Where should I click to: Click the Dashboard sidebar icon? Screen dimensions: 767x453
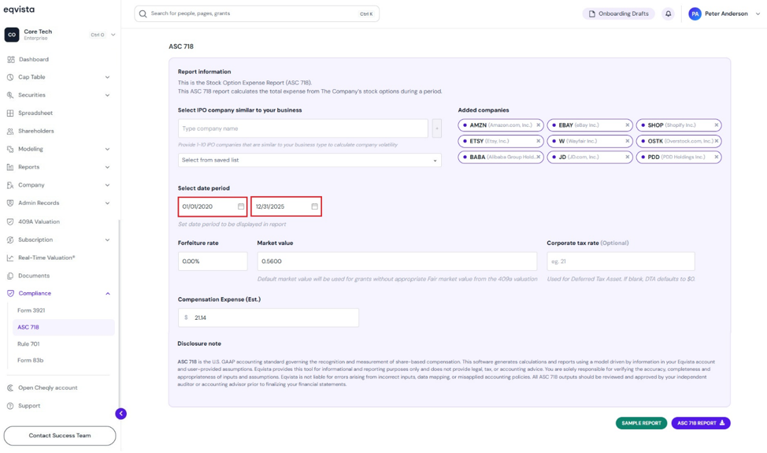point(11,59)
